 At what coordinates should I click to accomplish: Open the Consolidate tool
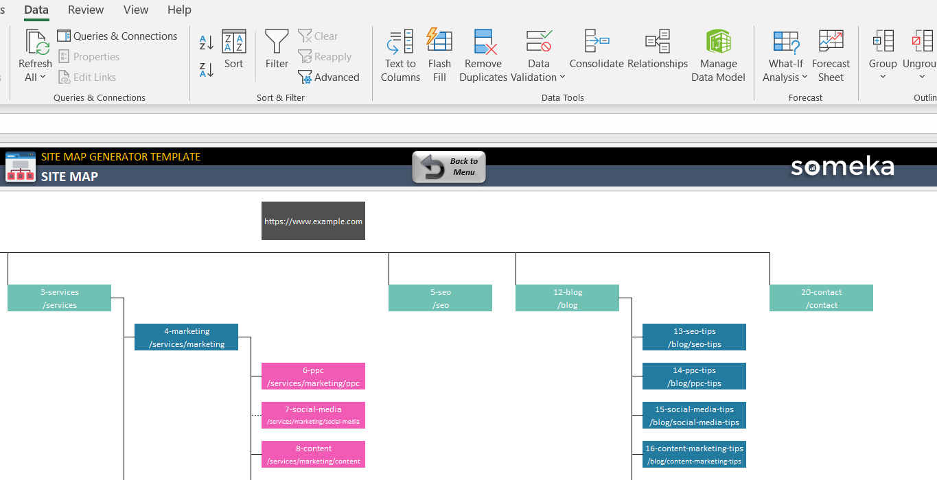596,49
